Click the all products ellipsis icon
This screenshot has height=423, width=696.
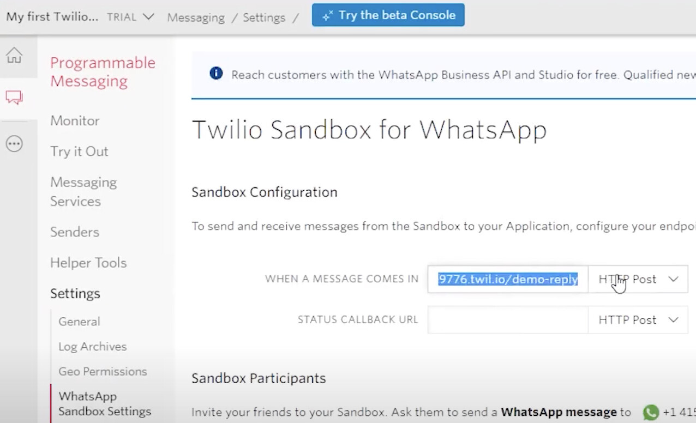coord(14,144)
